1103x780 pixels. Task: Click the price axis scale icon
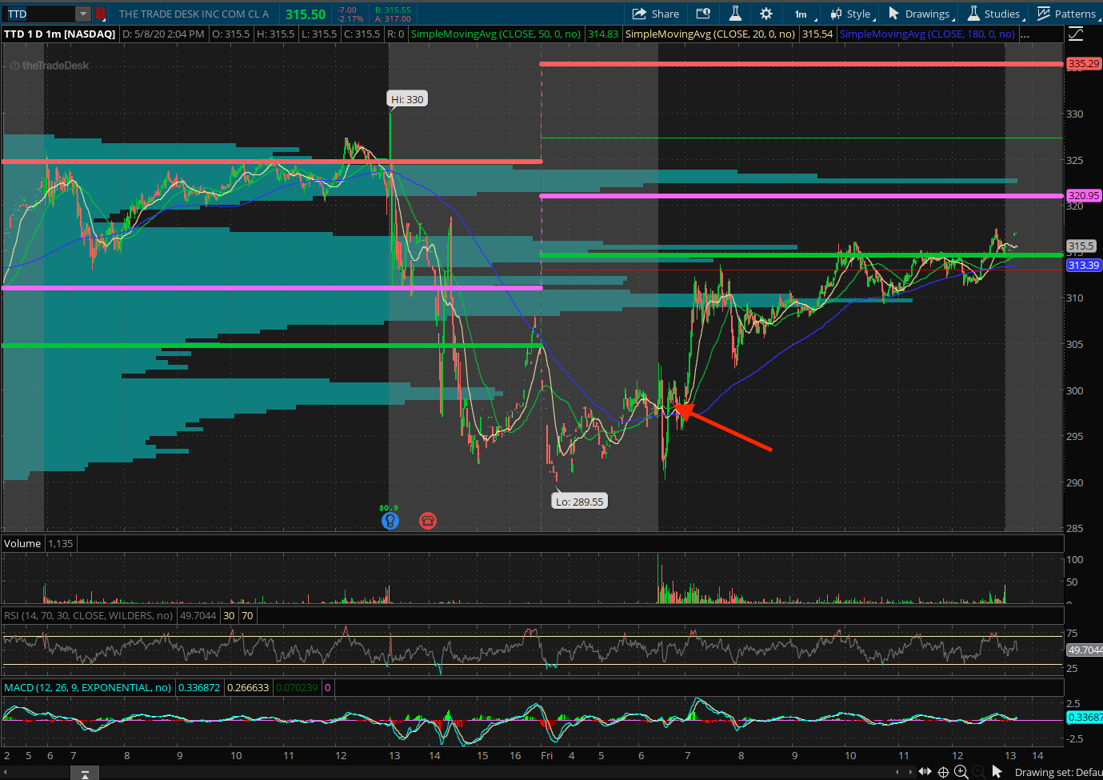(x=1076, y=34)
